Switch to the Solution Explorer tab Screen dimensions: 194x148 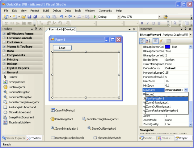147,138
